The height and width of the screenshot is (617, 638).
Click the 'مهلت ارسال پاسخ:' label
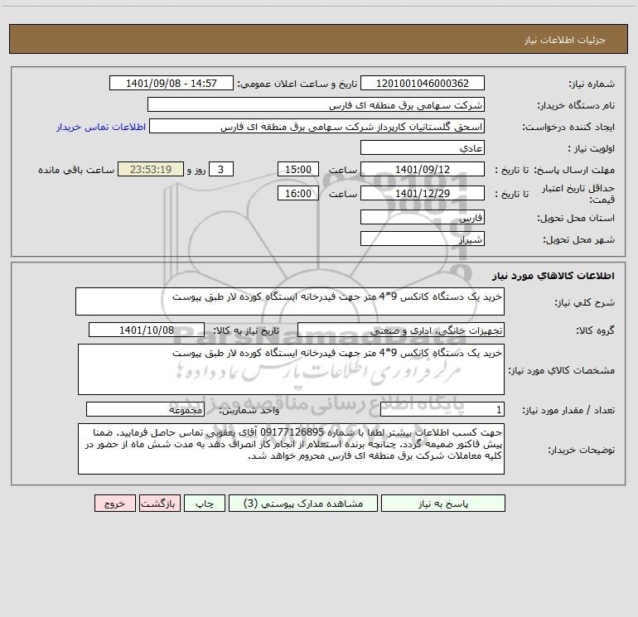pos(574,170)
